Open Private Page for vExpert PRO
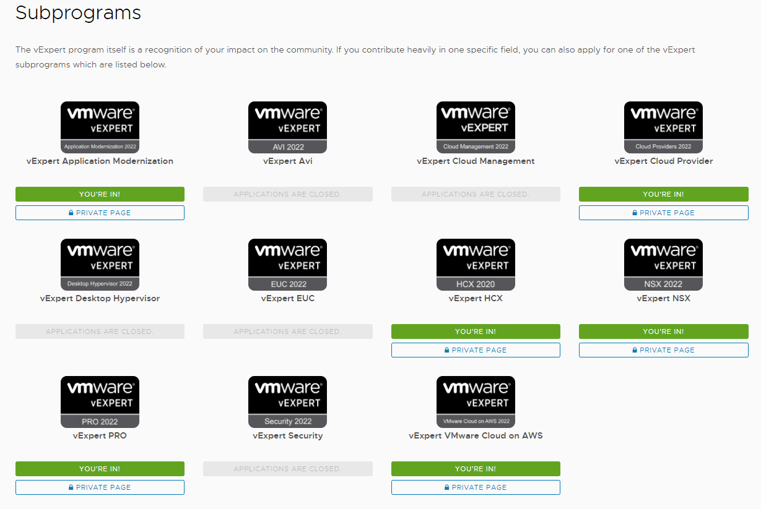The width and height of the screenshot is (761, 509). (100, 487)
